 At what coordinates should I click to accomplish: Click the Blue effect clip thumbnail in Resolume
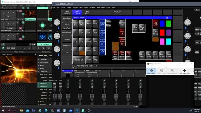pos(42,25)
